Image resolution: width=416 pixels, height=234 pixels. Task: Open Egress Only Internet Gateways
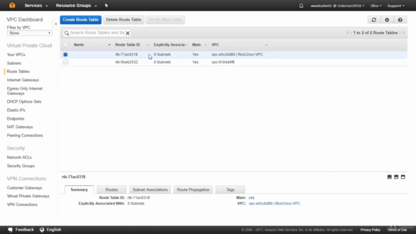pos(25,91)
